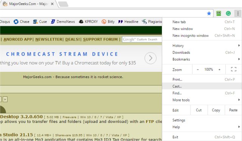Open the Disqus bookmark

pos(5,22)
